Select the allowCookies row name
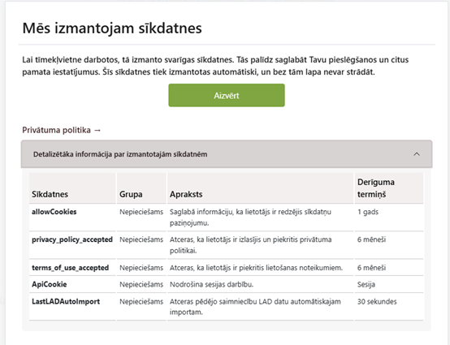The image size is (450, 345). tap(54, 212)
